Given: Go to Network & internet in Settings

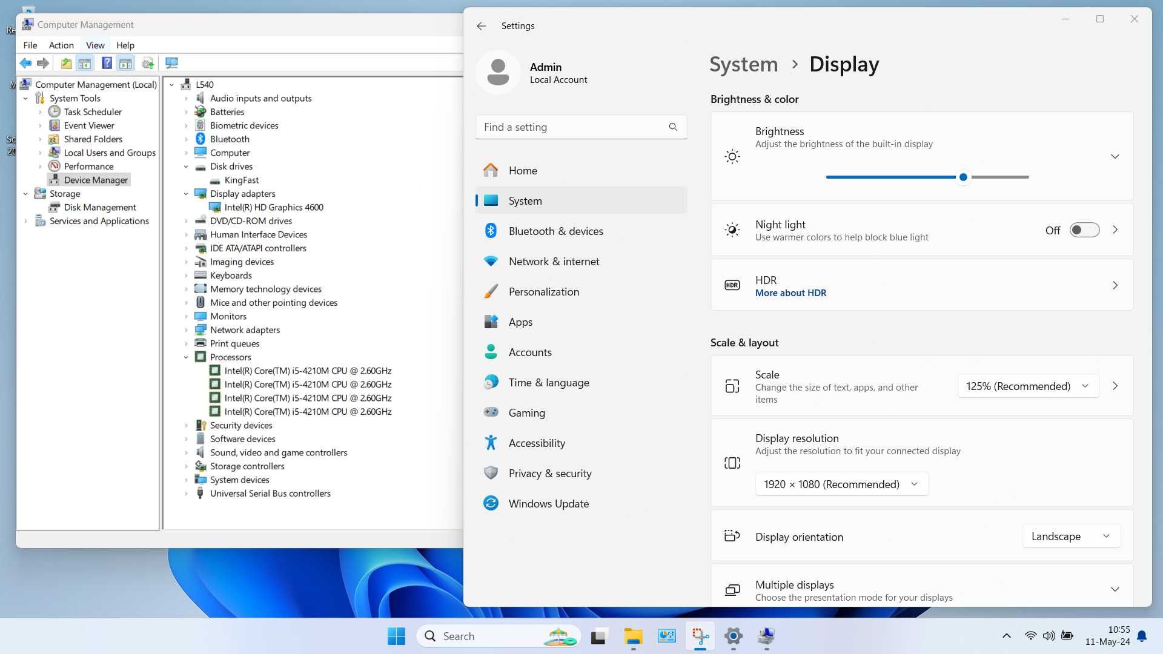Looking at the screenshot, I should (x=581, y=261).
